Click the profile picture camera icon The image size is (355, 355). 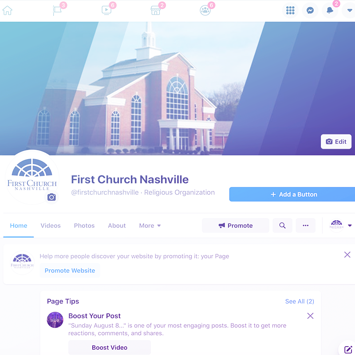(x=51, y=197)
